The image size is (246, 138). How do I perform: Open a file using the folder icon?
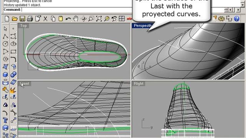(x=15, y=19)
